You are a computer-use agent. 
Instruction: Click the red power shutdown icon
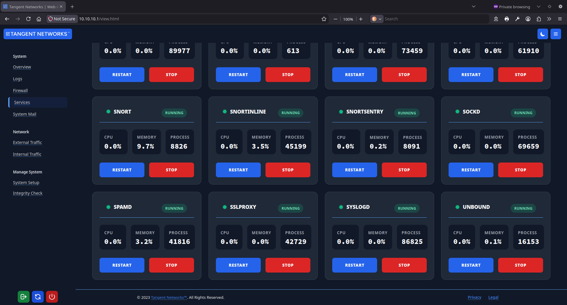coord(52,297)
